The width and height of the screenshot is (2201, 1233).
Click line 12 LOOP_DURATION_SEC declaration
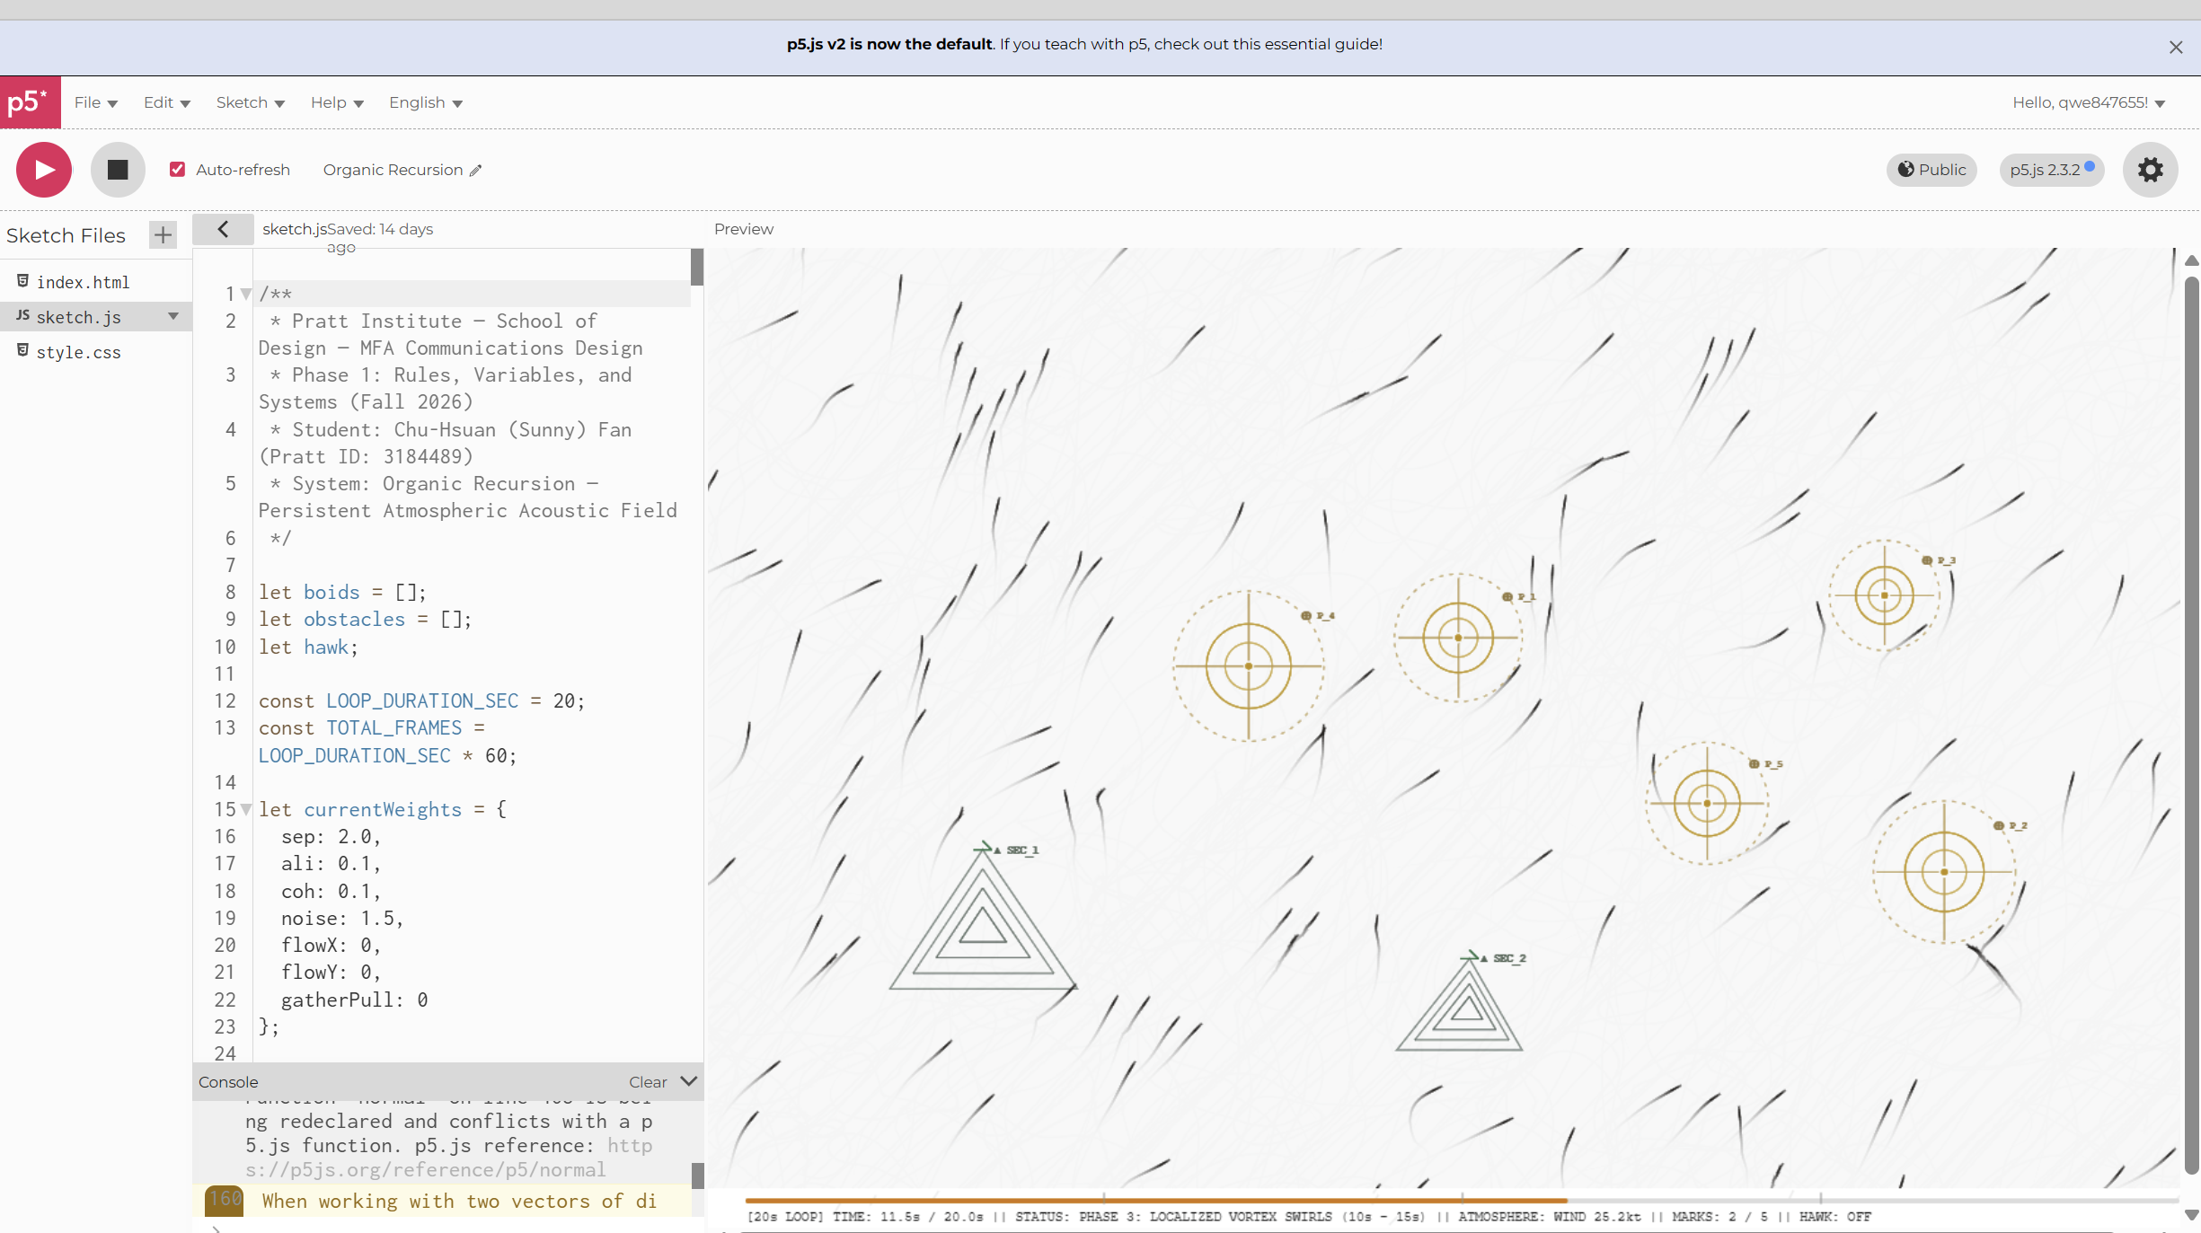[421, 701]
